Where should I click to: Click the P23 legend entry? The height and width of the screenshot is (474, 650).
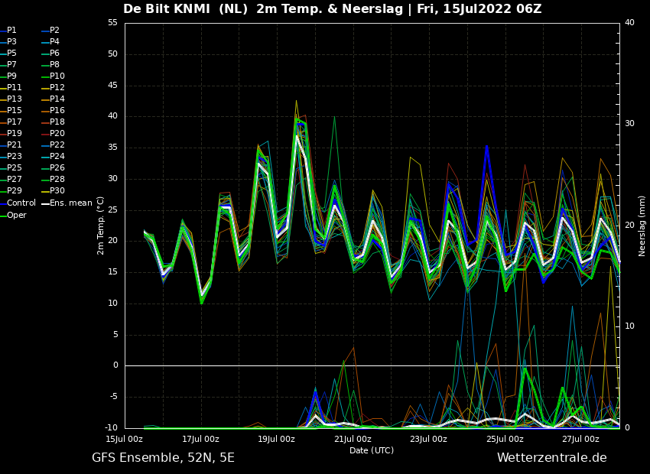click(11, 156)
